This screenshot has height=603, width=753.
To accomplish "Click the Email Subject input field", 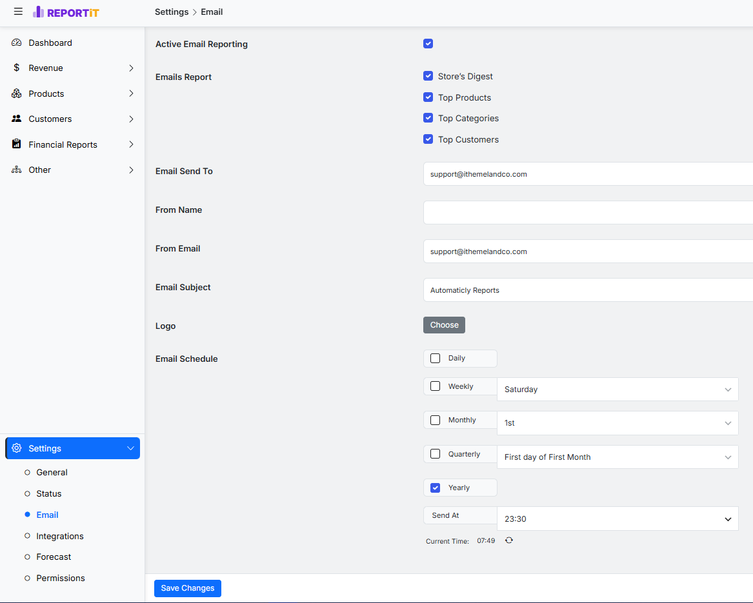I will [588, 290].
